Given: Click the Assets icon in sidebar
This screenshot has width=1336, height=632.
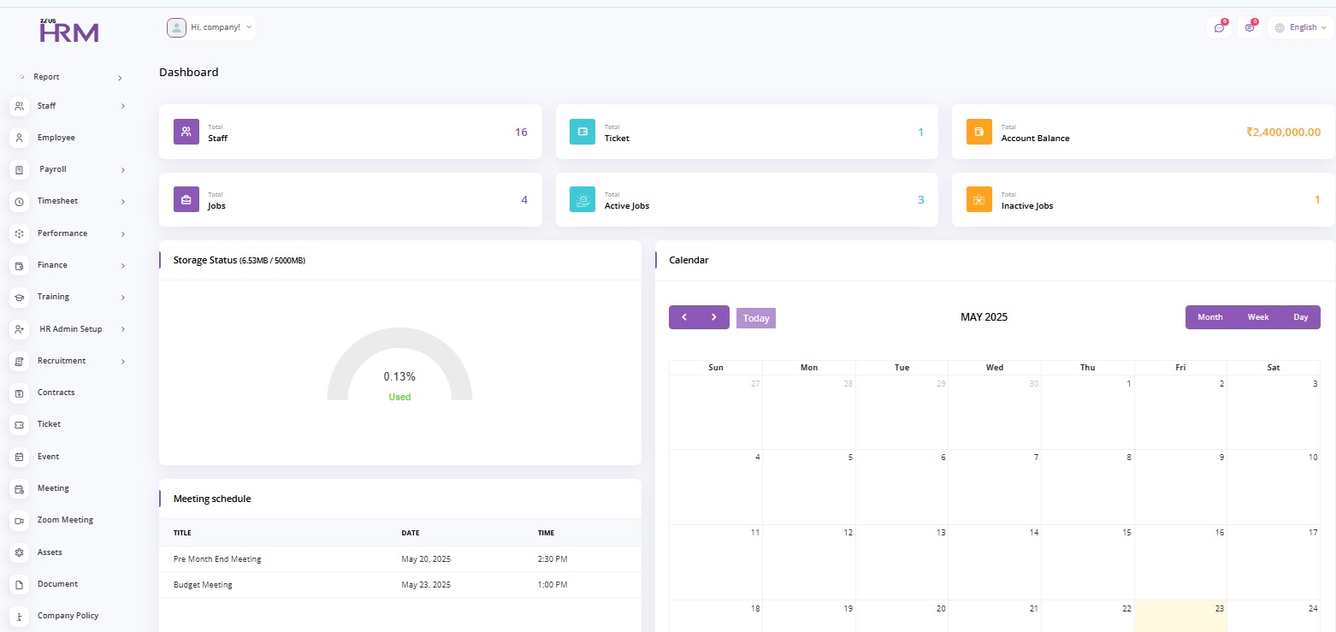Looking at the screenshot, I should [19, 552].
